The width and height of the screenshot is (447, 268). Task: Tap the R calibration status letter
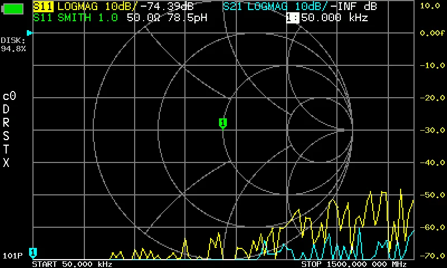click(6, 122)
